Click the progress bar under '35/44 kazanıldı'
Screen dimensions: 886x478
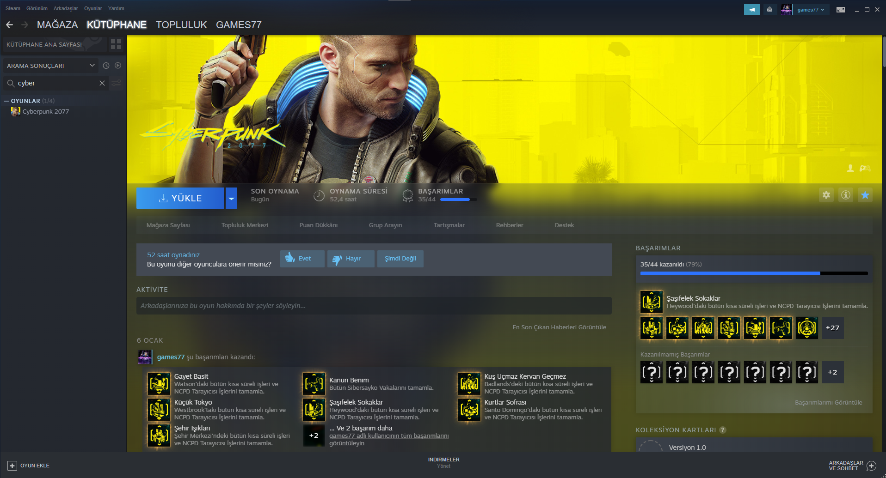click(x=754, y=273)
